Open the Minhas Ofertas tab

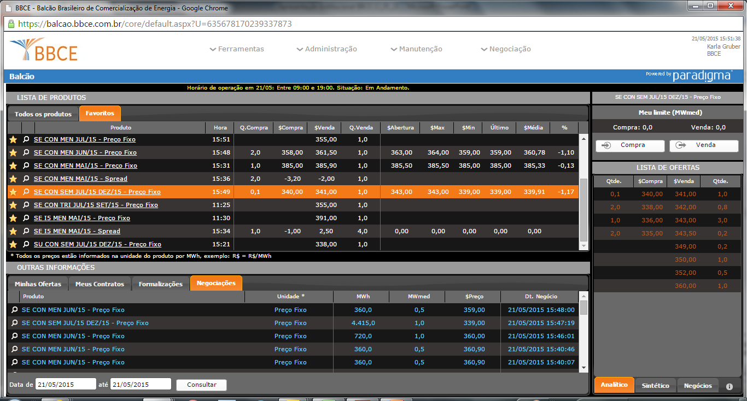(38, 284)
